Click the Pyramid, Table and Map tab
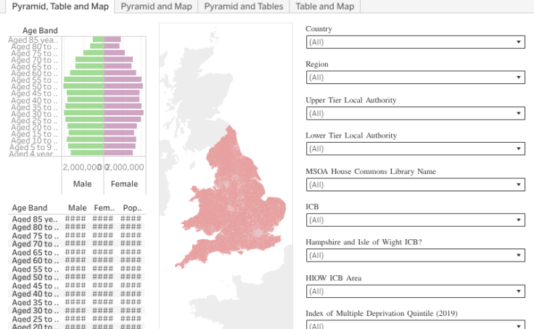534x329 pixels. (x=60, y=7)
